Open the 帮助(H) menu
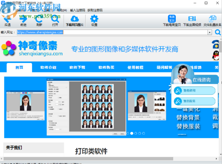The width and height of the screenshot is (222, 164). pyautogui.click(x=62, y=10)
